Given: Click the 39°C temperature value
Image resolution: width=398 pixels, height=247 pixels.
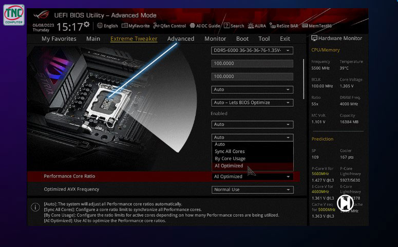Looking at the screenshot, I should point(344,68).
